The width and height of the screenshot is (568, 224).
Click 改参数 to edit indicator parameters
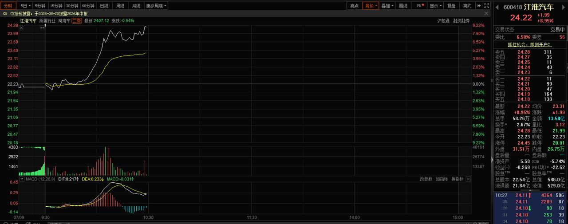pos(426,179)
